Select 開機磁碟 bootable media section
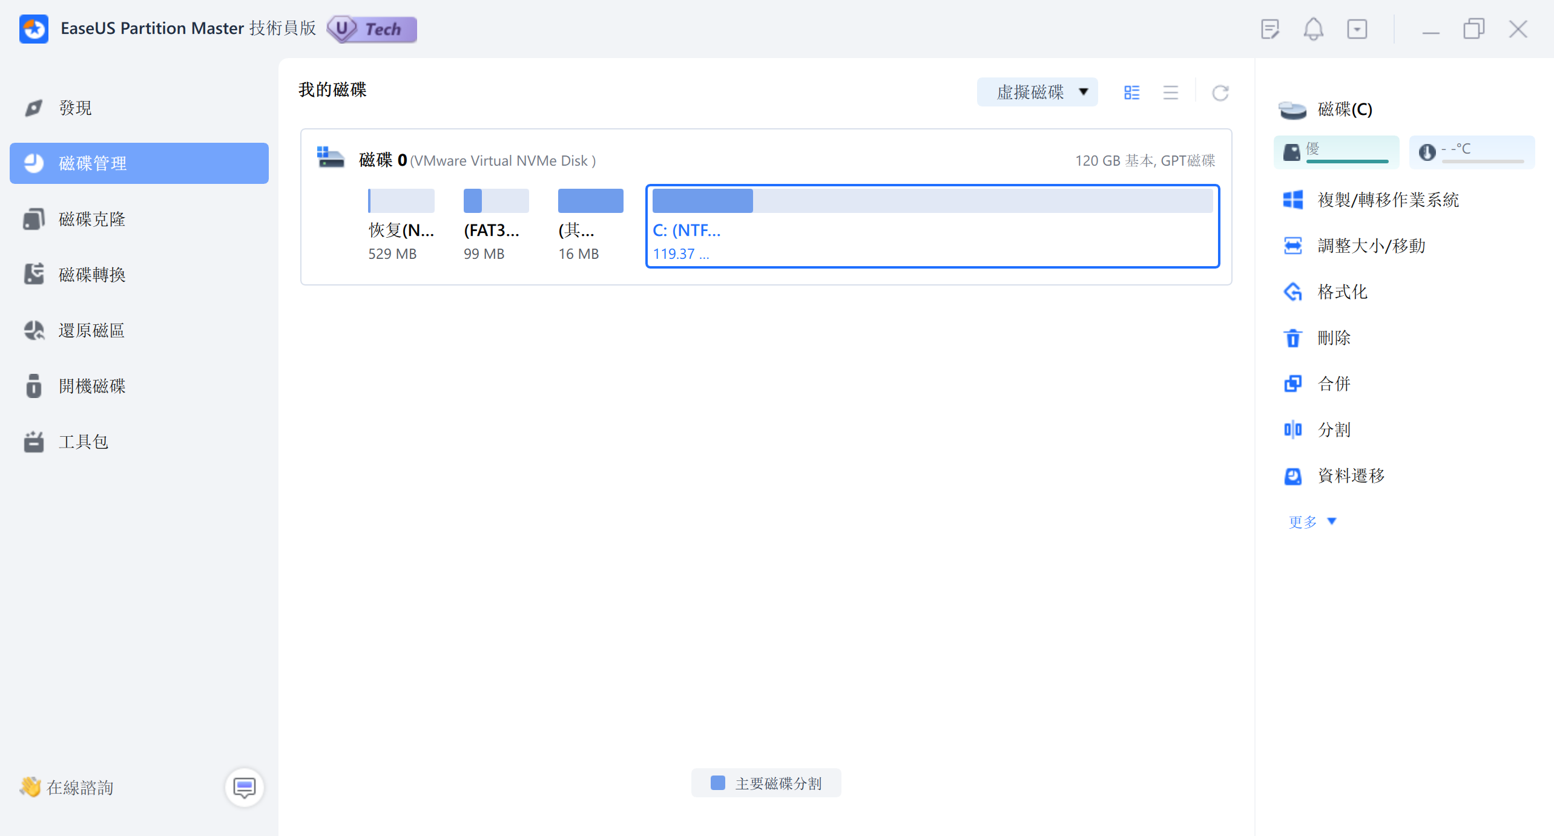 point(139,386)
